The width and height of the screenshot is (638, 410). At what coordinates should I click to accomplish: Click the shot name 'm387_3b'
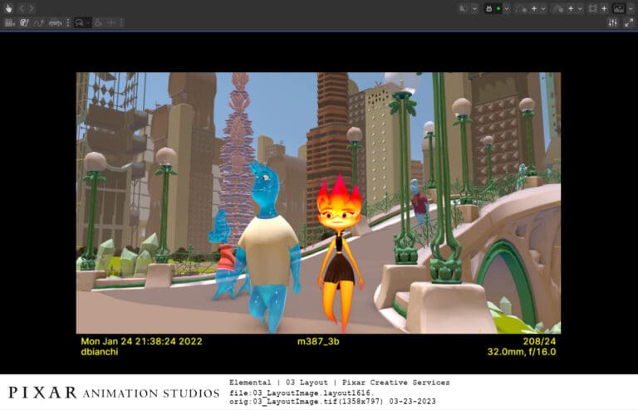point(318,341)
